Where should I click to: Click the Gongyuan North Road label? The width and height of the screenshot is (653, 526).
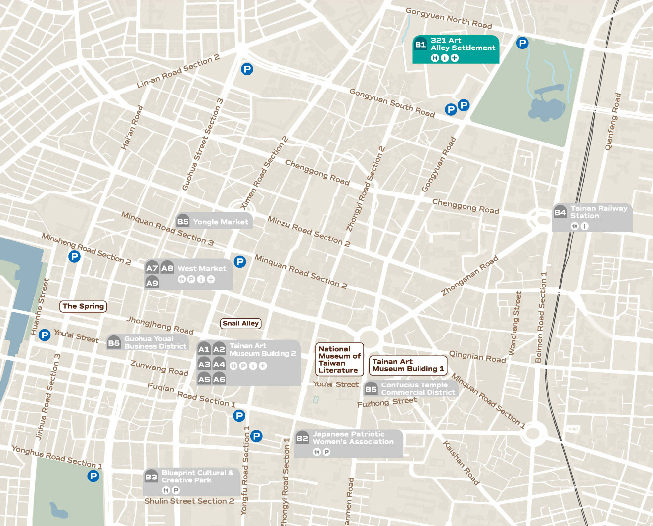[449, 18]
